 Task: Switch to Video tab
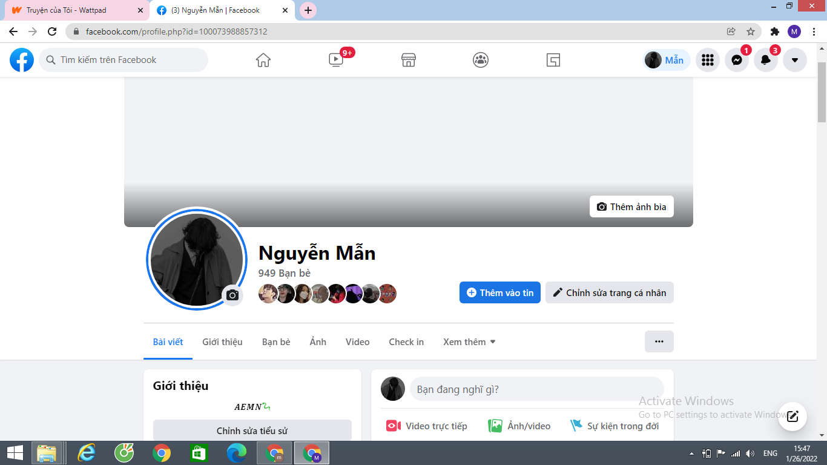pos(357,342)
